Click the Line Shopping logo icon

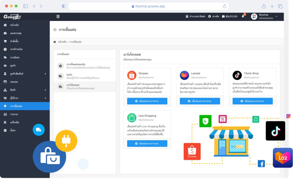coord(132,118)
